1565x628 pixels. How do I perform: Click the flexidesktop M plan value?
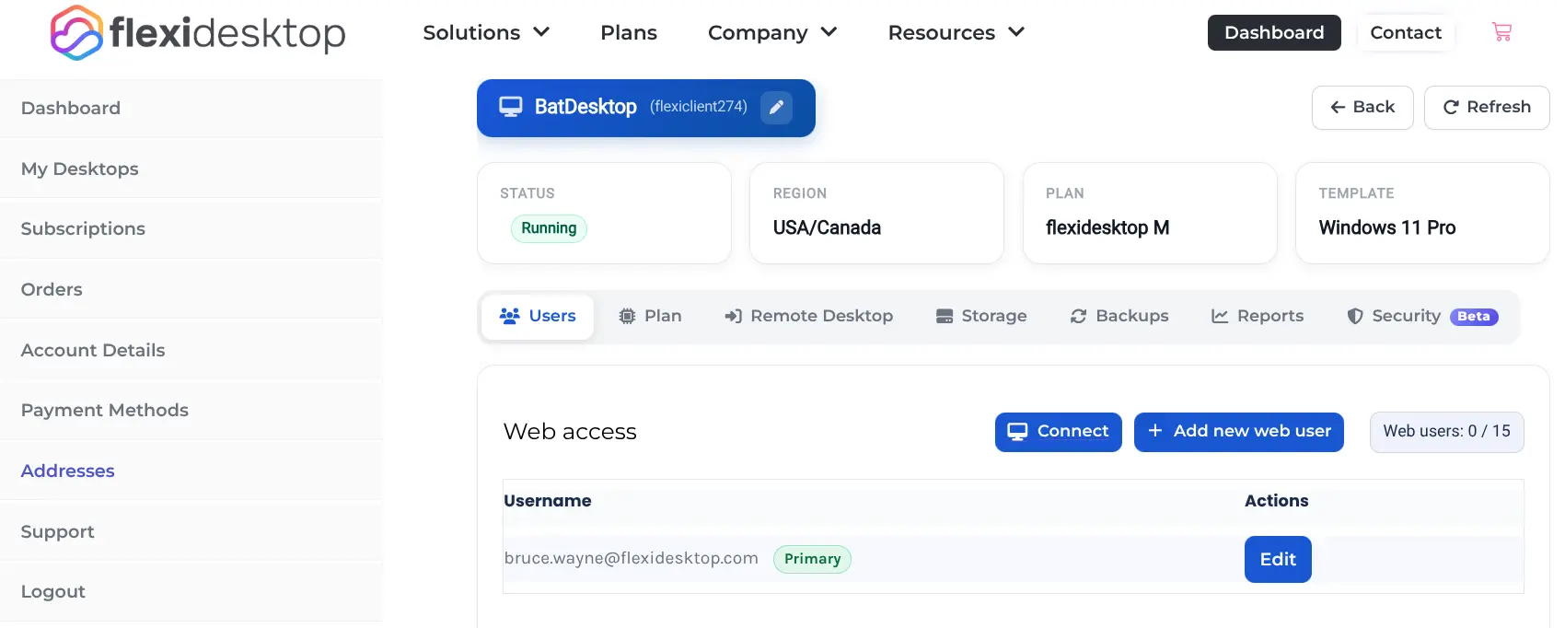pos(1107,227)
